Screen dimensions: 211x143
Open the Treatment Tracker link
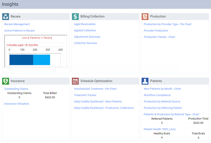[x=85, y=95]
